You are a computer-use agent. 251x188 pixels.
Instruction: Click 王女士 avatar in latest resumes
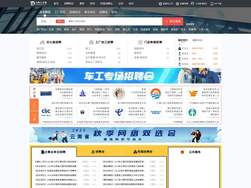(180, 48)
